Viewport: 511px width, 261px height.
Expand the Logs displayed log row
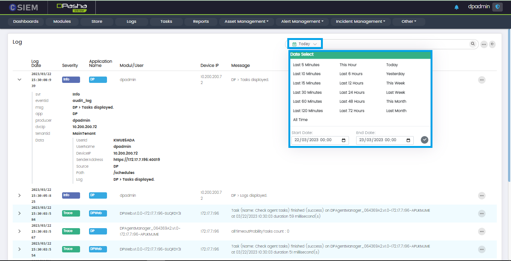[x=19, y=195]
